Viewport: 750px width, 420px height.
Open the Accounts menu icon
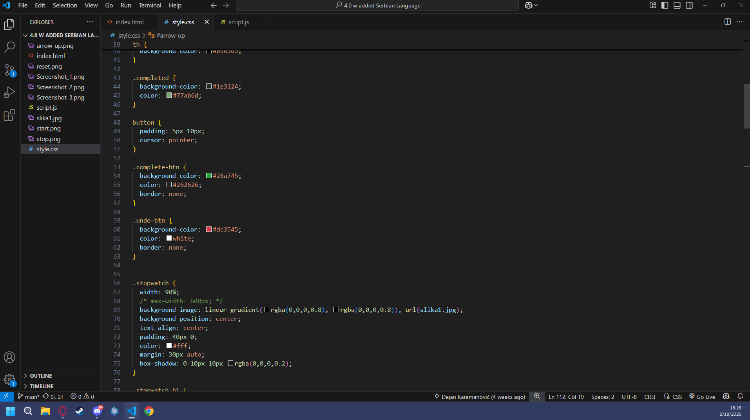pyautogui.click(x=9, y=357)
